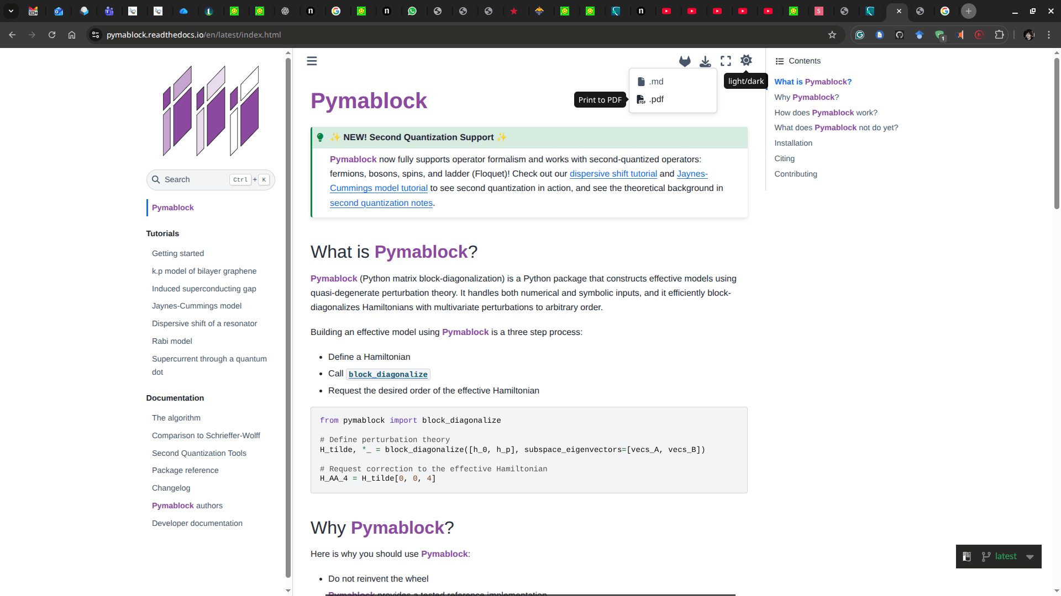Open tab search dropdown in Chrome
The height and width of the screenshot is (596, 1061).
click(x=11, y=11)
